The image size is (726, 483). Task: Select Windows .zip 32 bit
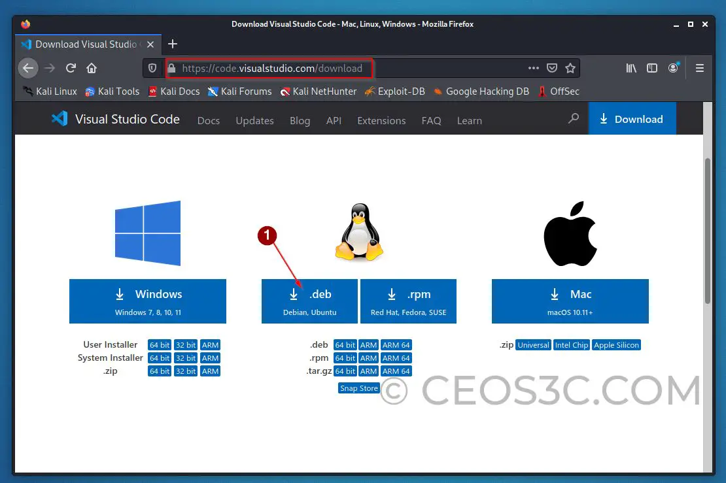[186, 371]
